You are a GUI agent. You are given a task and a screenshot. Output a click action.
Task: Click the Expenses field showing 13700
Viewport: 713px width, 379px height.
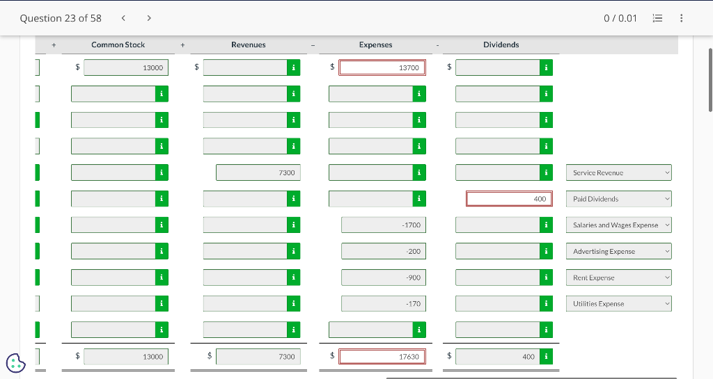pos(382,67)
